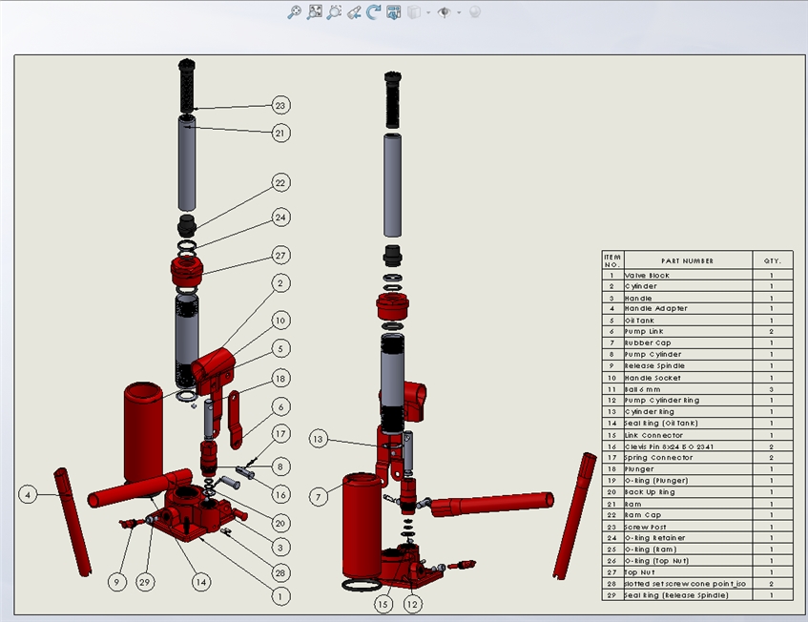
Task: Click balloon 9 annotation
Action: pos(117,582)
